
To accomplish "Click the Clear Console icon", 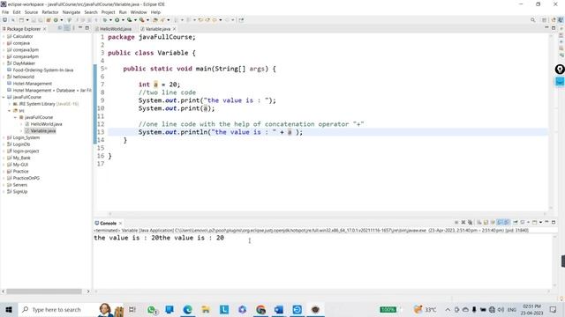I will pyautogui.click(x=479, y=223).
